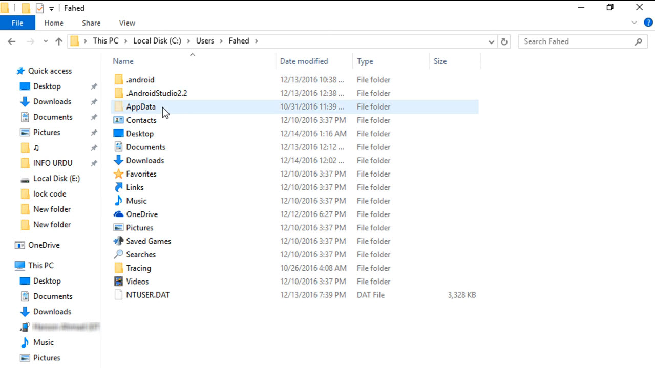Open OneDrive in navigation pane

click(44, 245)
